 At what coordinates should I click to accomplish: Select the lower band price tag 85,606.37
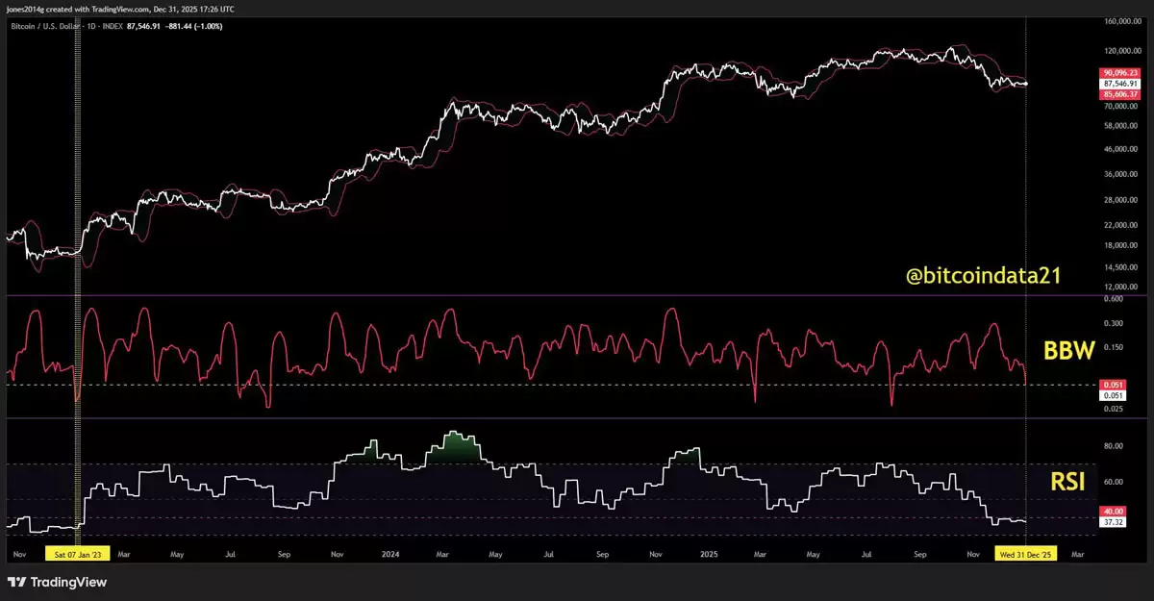pos(1119,94)
